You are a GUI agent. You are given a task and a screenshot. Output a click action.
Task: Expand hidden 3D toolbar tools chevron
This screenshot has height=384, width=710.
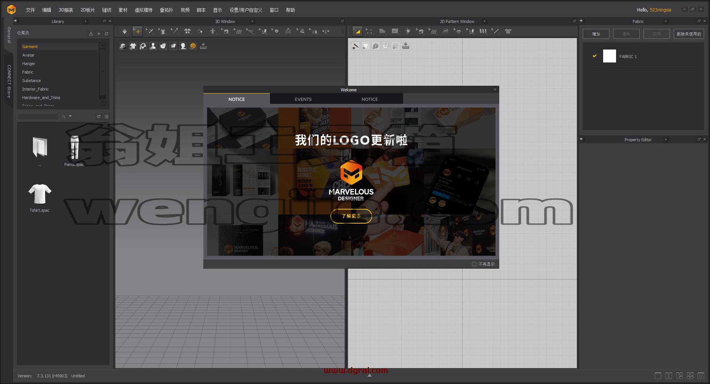[x=342, y=31]
